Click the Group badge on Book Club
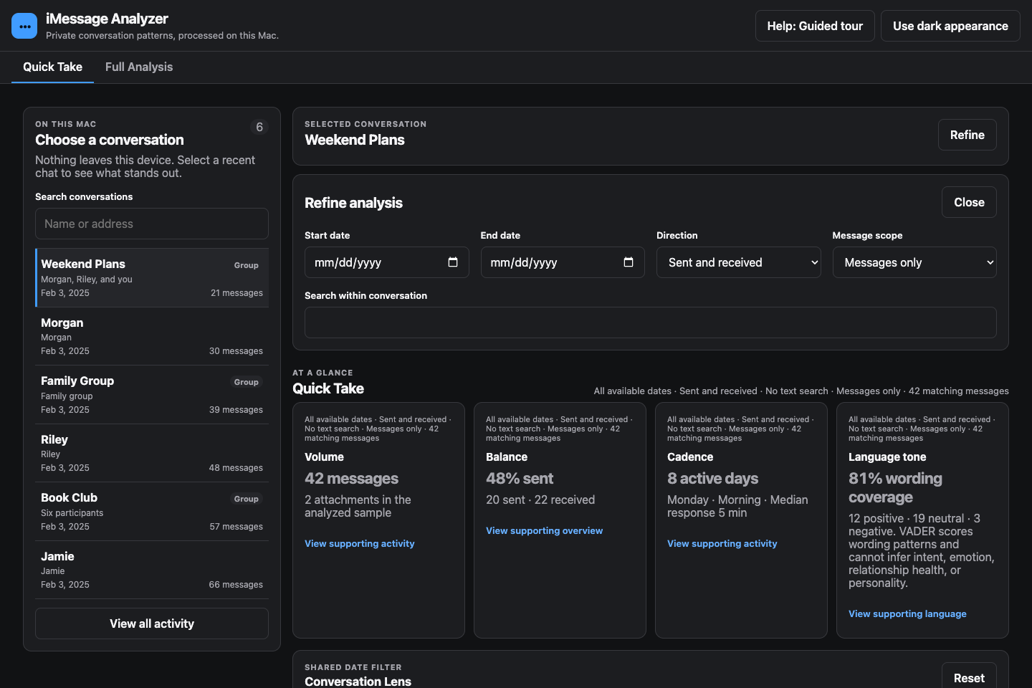The image size is (1032, 688). (246, 499)
